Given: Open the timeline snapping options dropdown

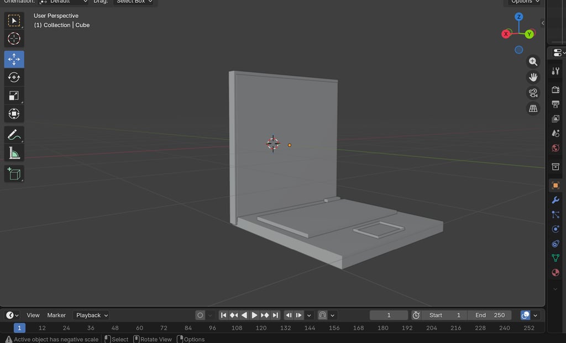Looking at the screenshot, I should point(332,315).
